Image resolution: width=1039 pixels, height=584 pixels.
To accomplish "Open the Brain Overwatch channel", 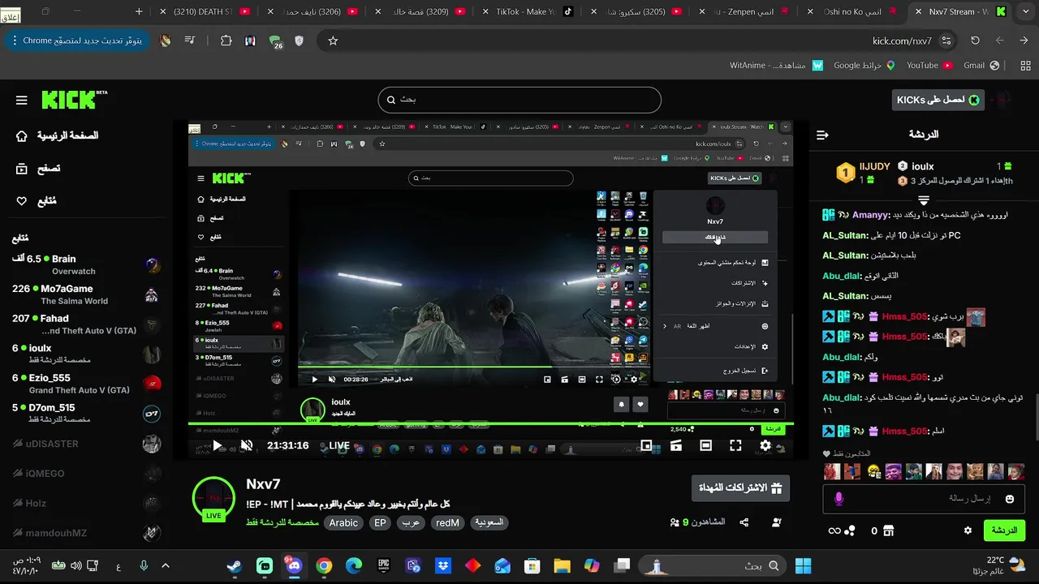I will tap(86, 264).
